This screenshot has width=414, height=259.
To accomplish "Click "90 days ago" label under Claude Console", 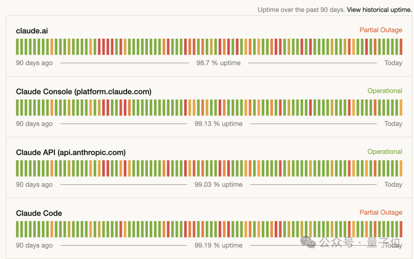I will 34,124.
